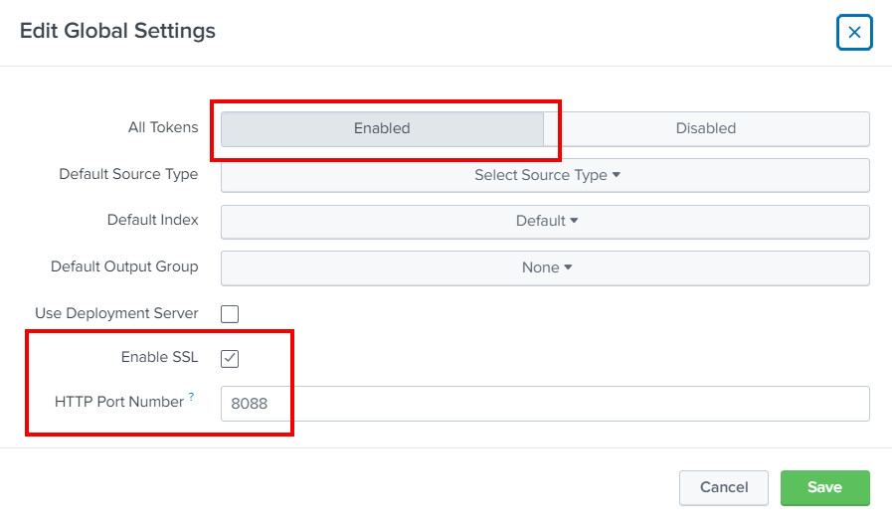
Task: Click the Default Index label text
Action: [153, 220]
